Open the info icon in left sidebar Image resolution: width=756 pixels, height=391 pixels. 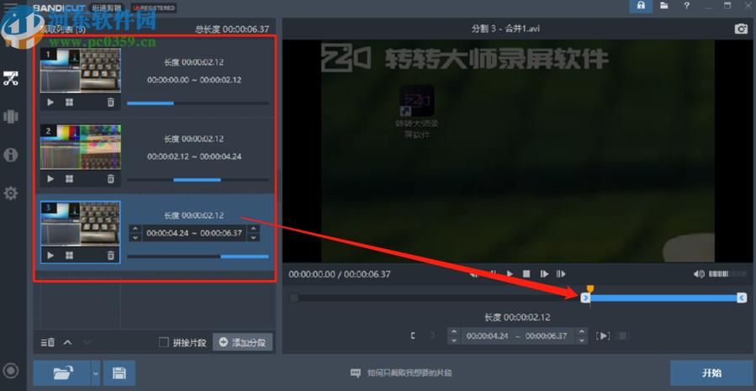click(x=11, y=155)
